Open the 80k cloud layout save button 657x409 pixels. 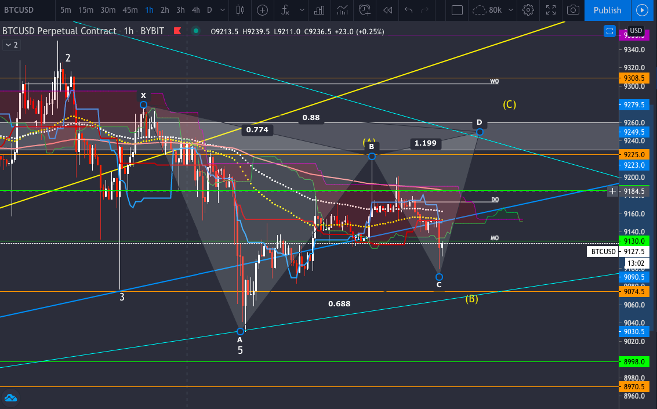coord(487,10)
